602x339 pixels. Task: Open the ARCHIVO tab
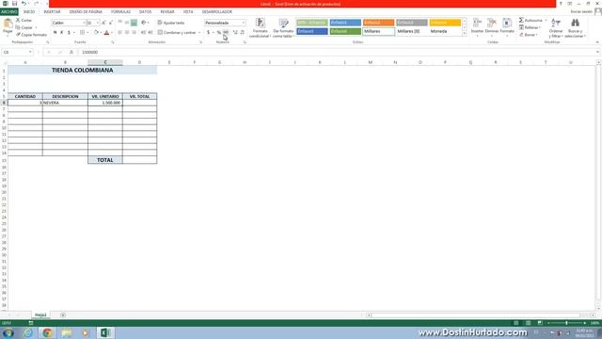(x=8, y=12)
